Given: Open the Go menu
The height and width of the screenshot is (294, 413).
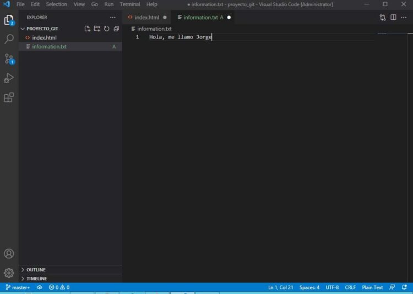Looking at the screenshot, I should [x=94, y=4].
